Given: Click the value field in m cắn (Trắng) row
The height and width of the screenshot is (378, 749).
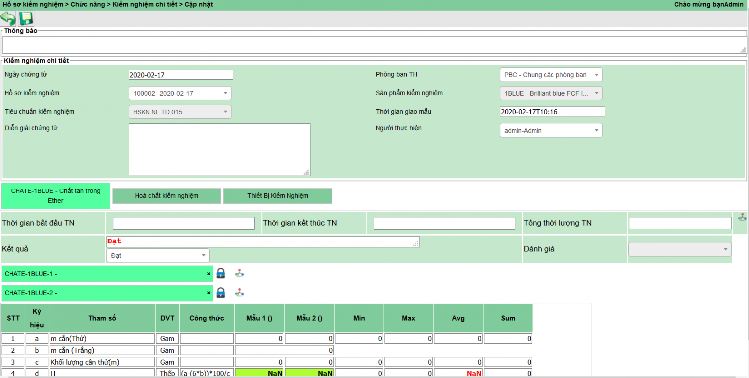Looking at the screenshot, I should [x=284, y=350].
